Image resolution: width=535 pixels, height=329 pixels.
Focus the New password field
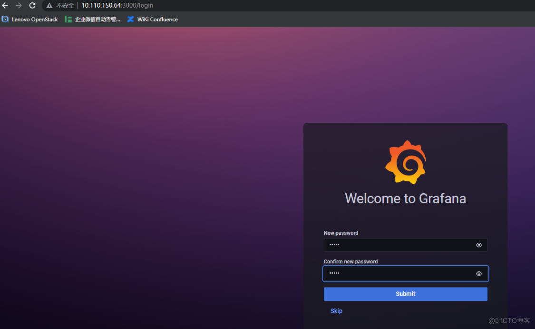pos(405,245)
